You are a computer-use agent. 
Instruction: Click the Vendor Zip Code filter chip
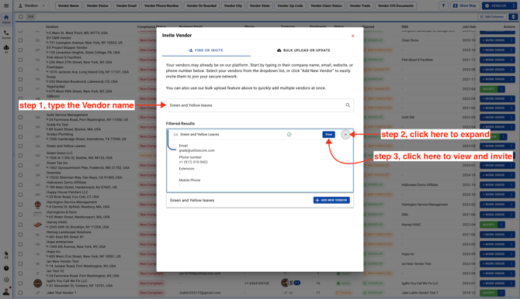pos(290,5)
